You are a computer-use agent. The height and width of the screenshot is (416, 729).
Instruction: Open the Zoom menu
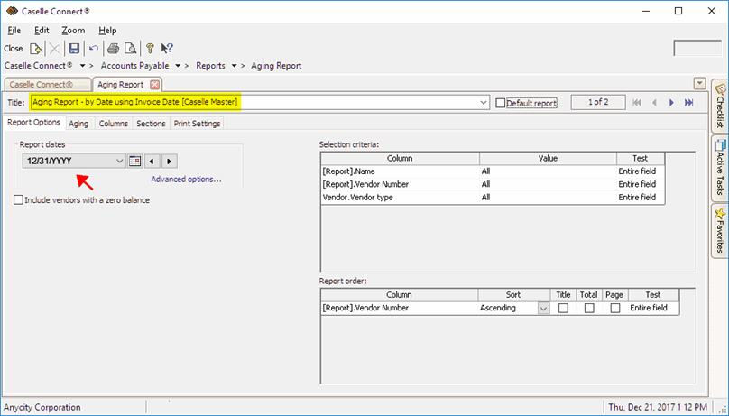[x=73, y=31]
